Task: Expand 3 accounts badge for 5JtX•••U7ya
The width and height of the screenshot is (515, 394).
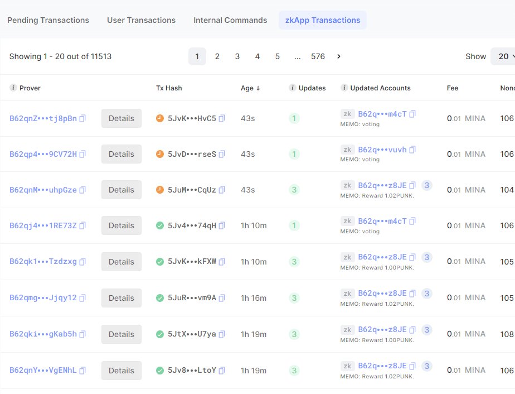Action: point(426,329)
